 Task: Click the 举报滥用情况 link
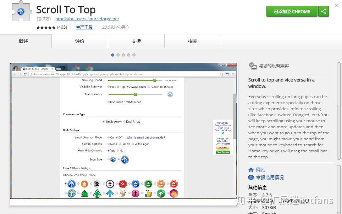pos(270,178)
